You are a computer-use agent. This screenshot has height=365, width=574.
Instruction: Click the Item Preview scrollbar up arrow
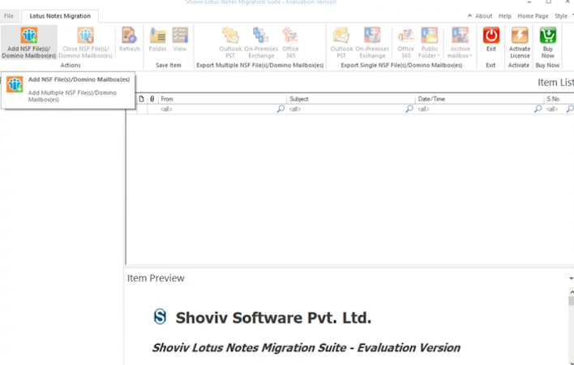pyautogui.click(x=571, y=292)
